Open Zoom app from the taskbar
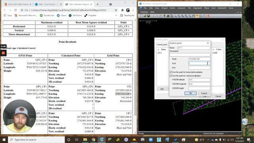 (x=151, y=139)
